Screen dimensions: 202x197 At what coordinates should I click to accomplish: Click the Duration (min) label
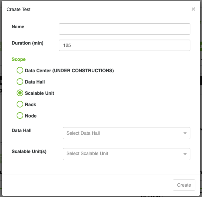coord(28,43)
